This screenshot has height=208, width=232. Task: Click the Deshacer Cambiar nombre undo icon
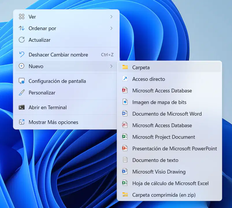(22, 54)
